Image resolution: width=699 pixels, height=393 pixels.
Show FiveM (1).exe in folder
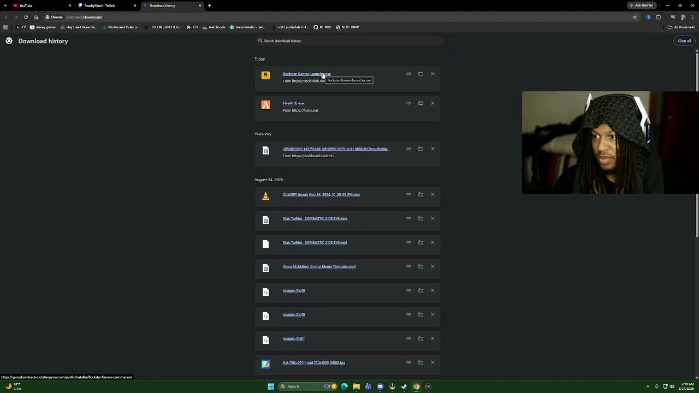420,103
